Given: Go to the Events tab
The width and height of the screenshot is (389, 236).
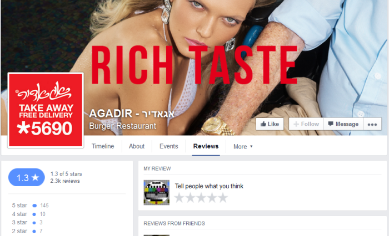Looking at the screenshot, I should point(169,146).
